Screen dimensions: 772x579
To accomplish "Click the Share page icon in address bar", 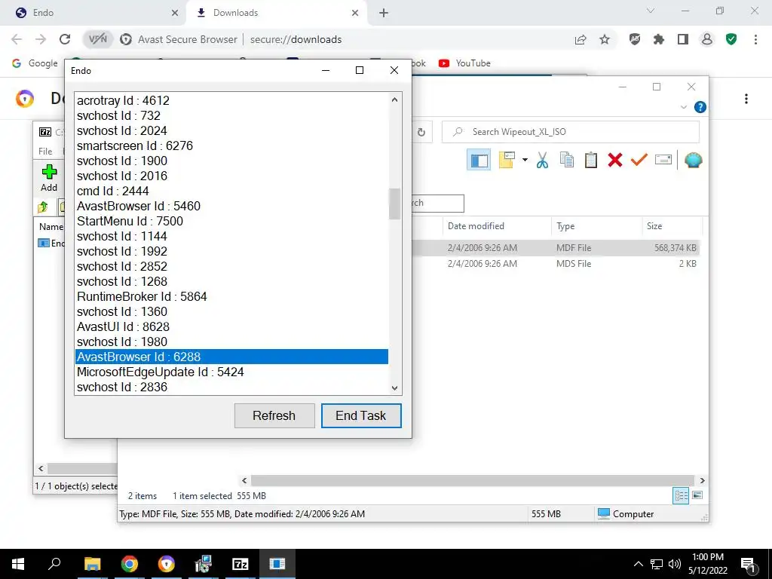I will [x=581, y=39].
